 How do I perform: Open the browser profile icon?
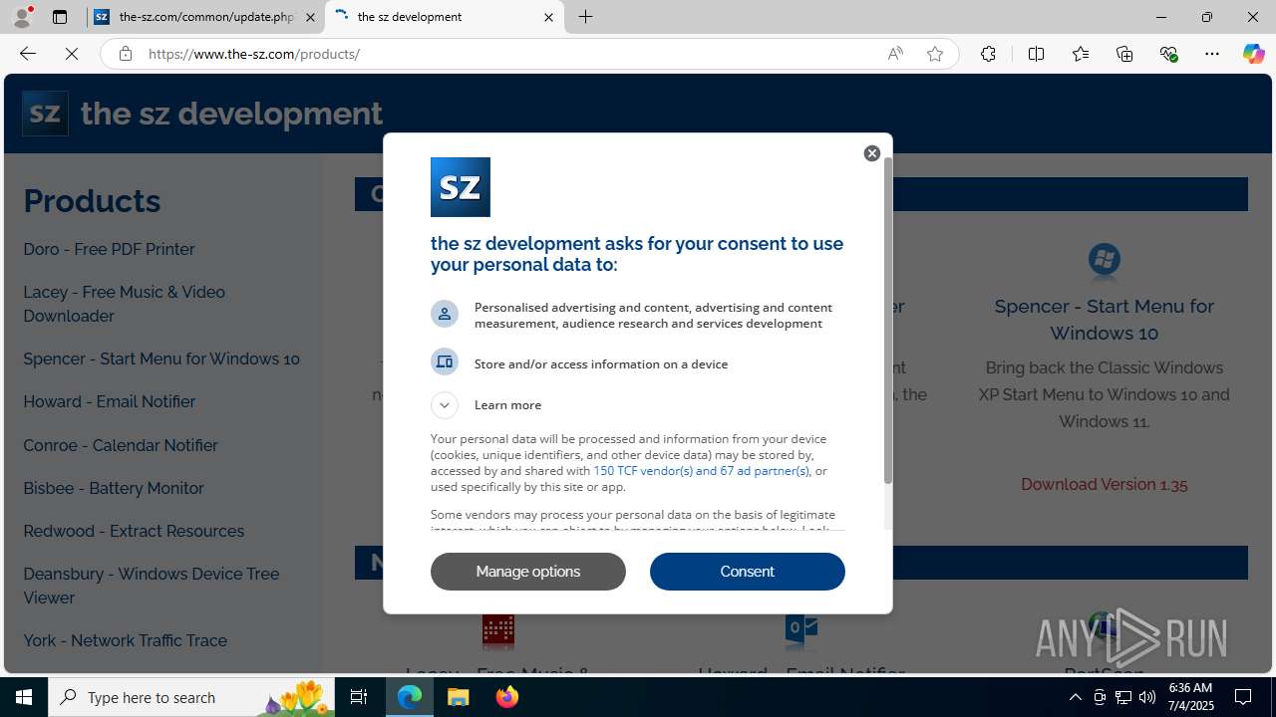[x=22, y=17]
